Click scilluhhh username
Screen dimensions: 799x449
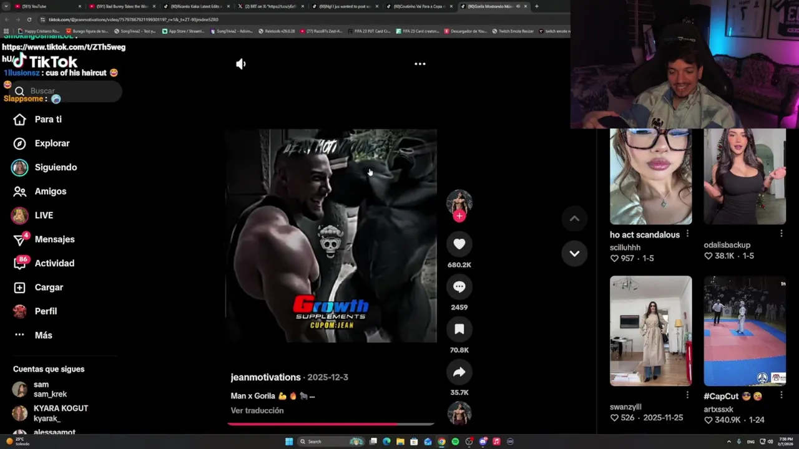[x=625, y=248]
